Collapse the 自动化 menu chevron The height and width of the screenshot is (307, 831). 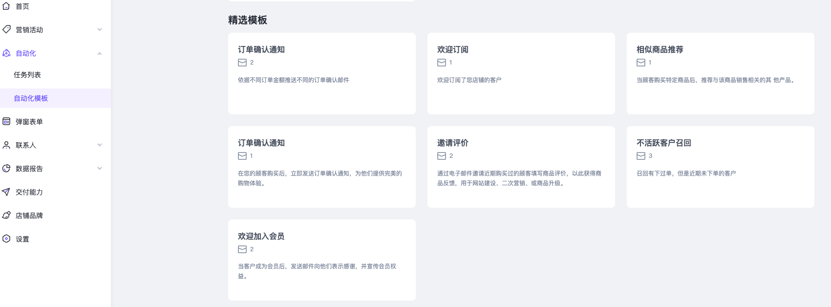[100, 53]
